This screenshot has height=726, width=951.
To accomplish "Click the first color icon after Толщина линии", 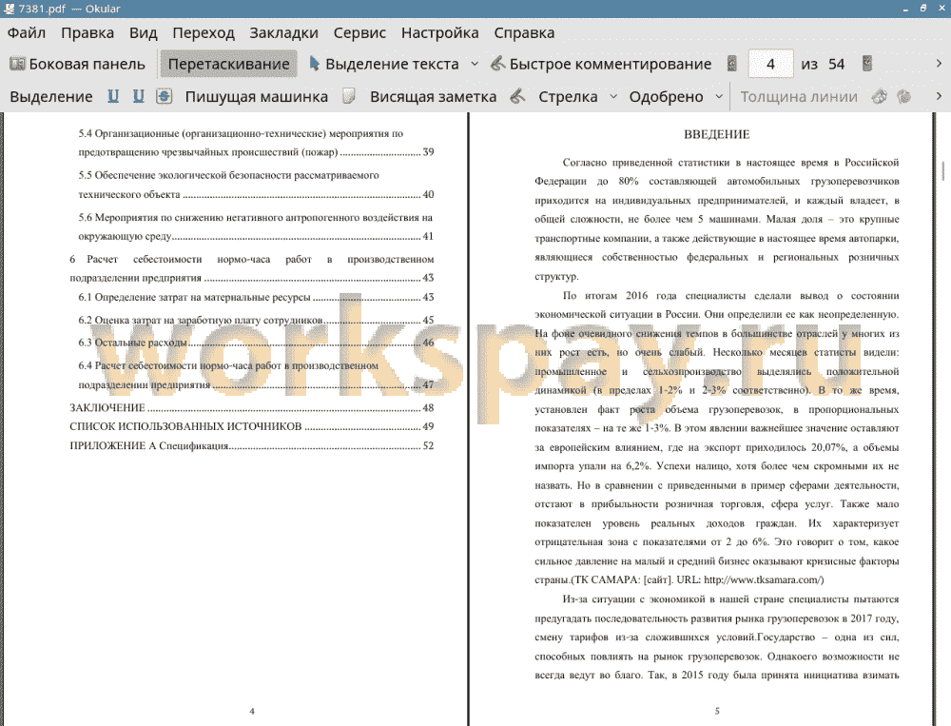I will pos(880,96).
